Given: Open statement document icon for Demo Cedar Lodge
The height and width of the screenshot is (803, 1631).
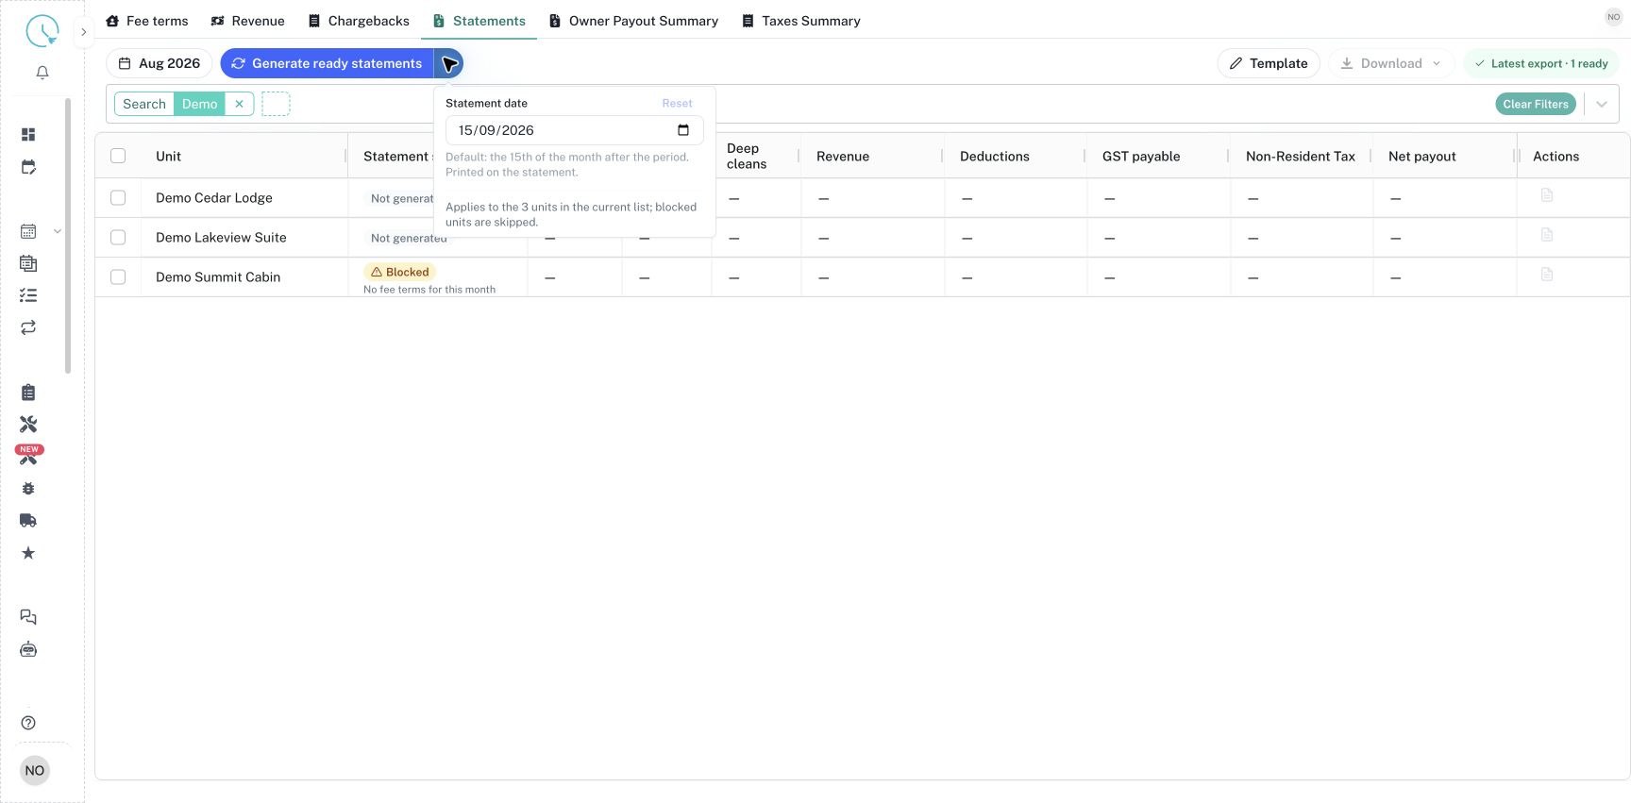Looking at the screenshot, I should (1547, 195).
